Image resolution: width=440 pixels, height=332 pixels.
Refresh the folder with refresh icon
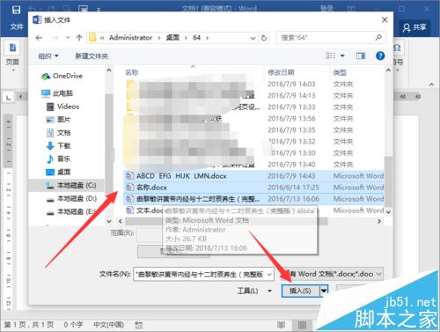[264, 38]
